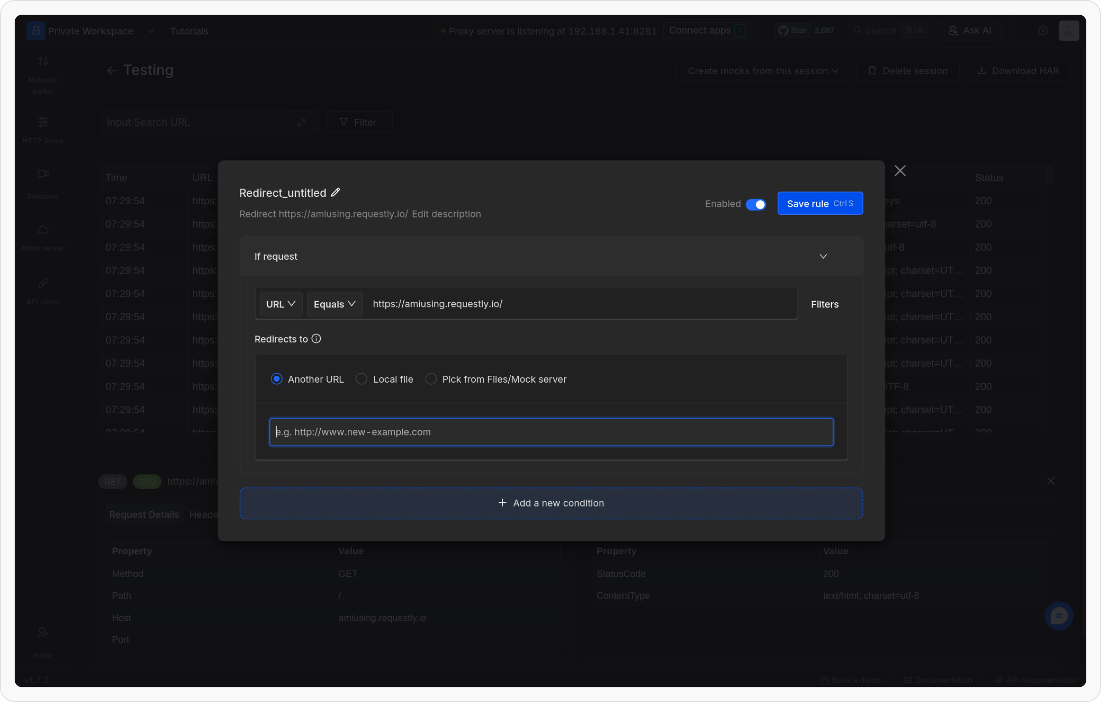1101x702 pixels.
Task: Select the Local file radio option
Action: pyautogui.click(x=361, y=379)
